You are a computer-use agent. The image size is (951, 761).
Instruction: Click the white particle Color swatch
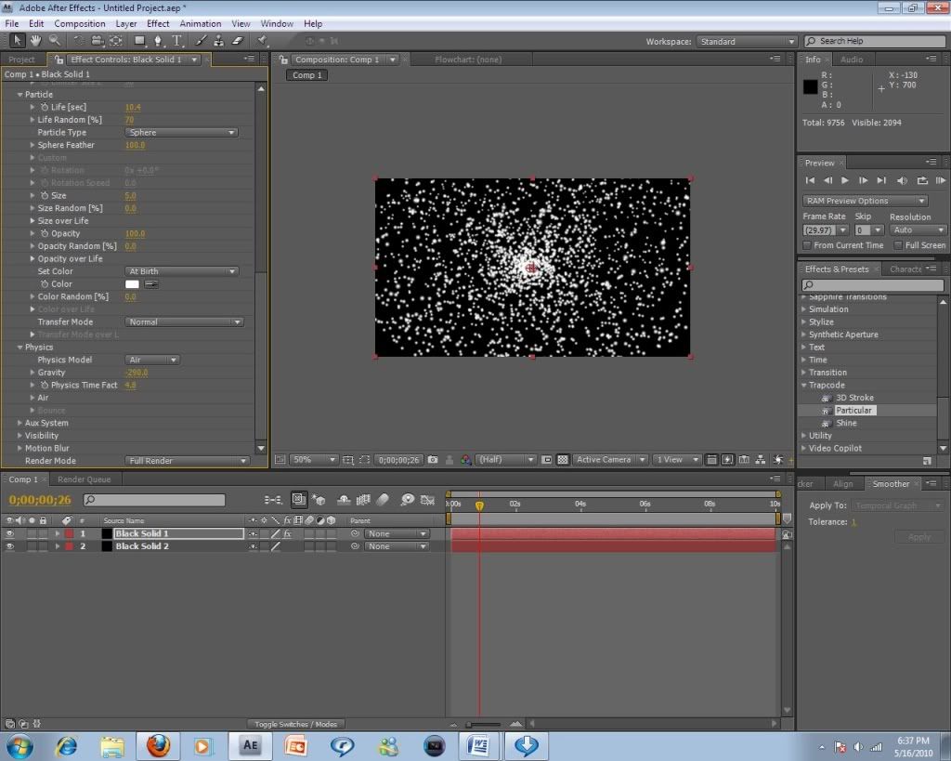click(x=132, y=284)
